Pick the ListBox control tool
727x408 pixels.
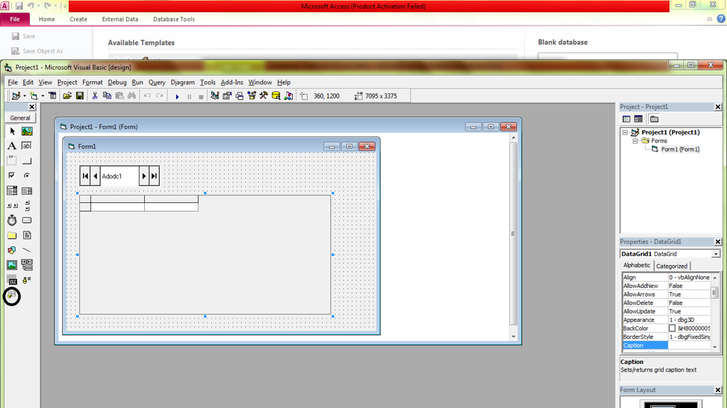click(x=27, y=190)
